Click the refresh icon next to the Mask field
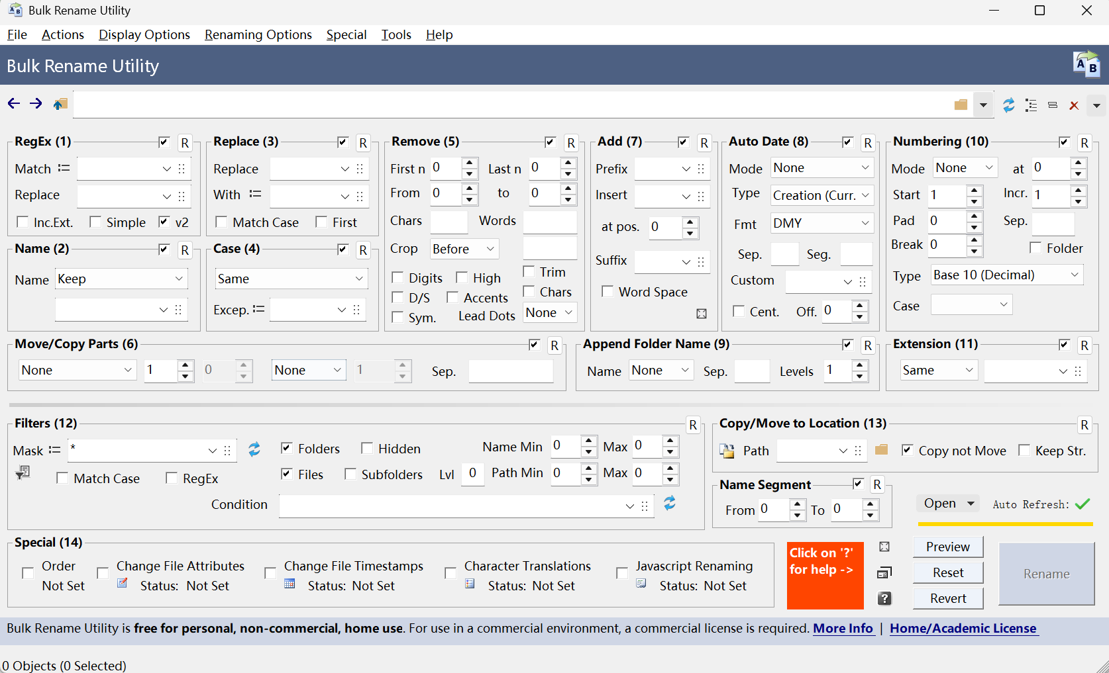1109x673 pixels. click(x=254, y=449)
